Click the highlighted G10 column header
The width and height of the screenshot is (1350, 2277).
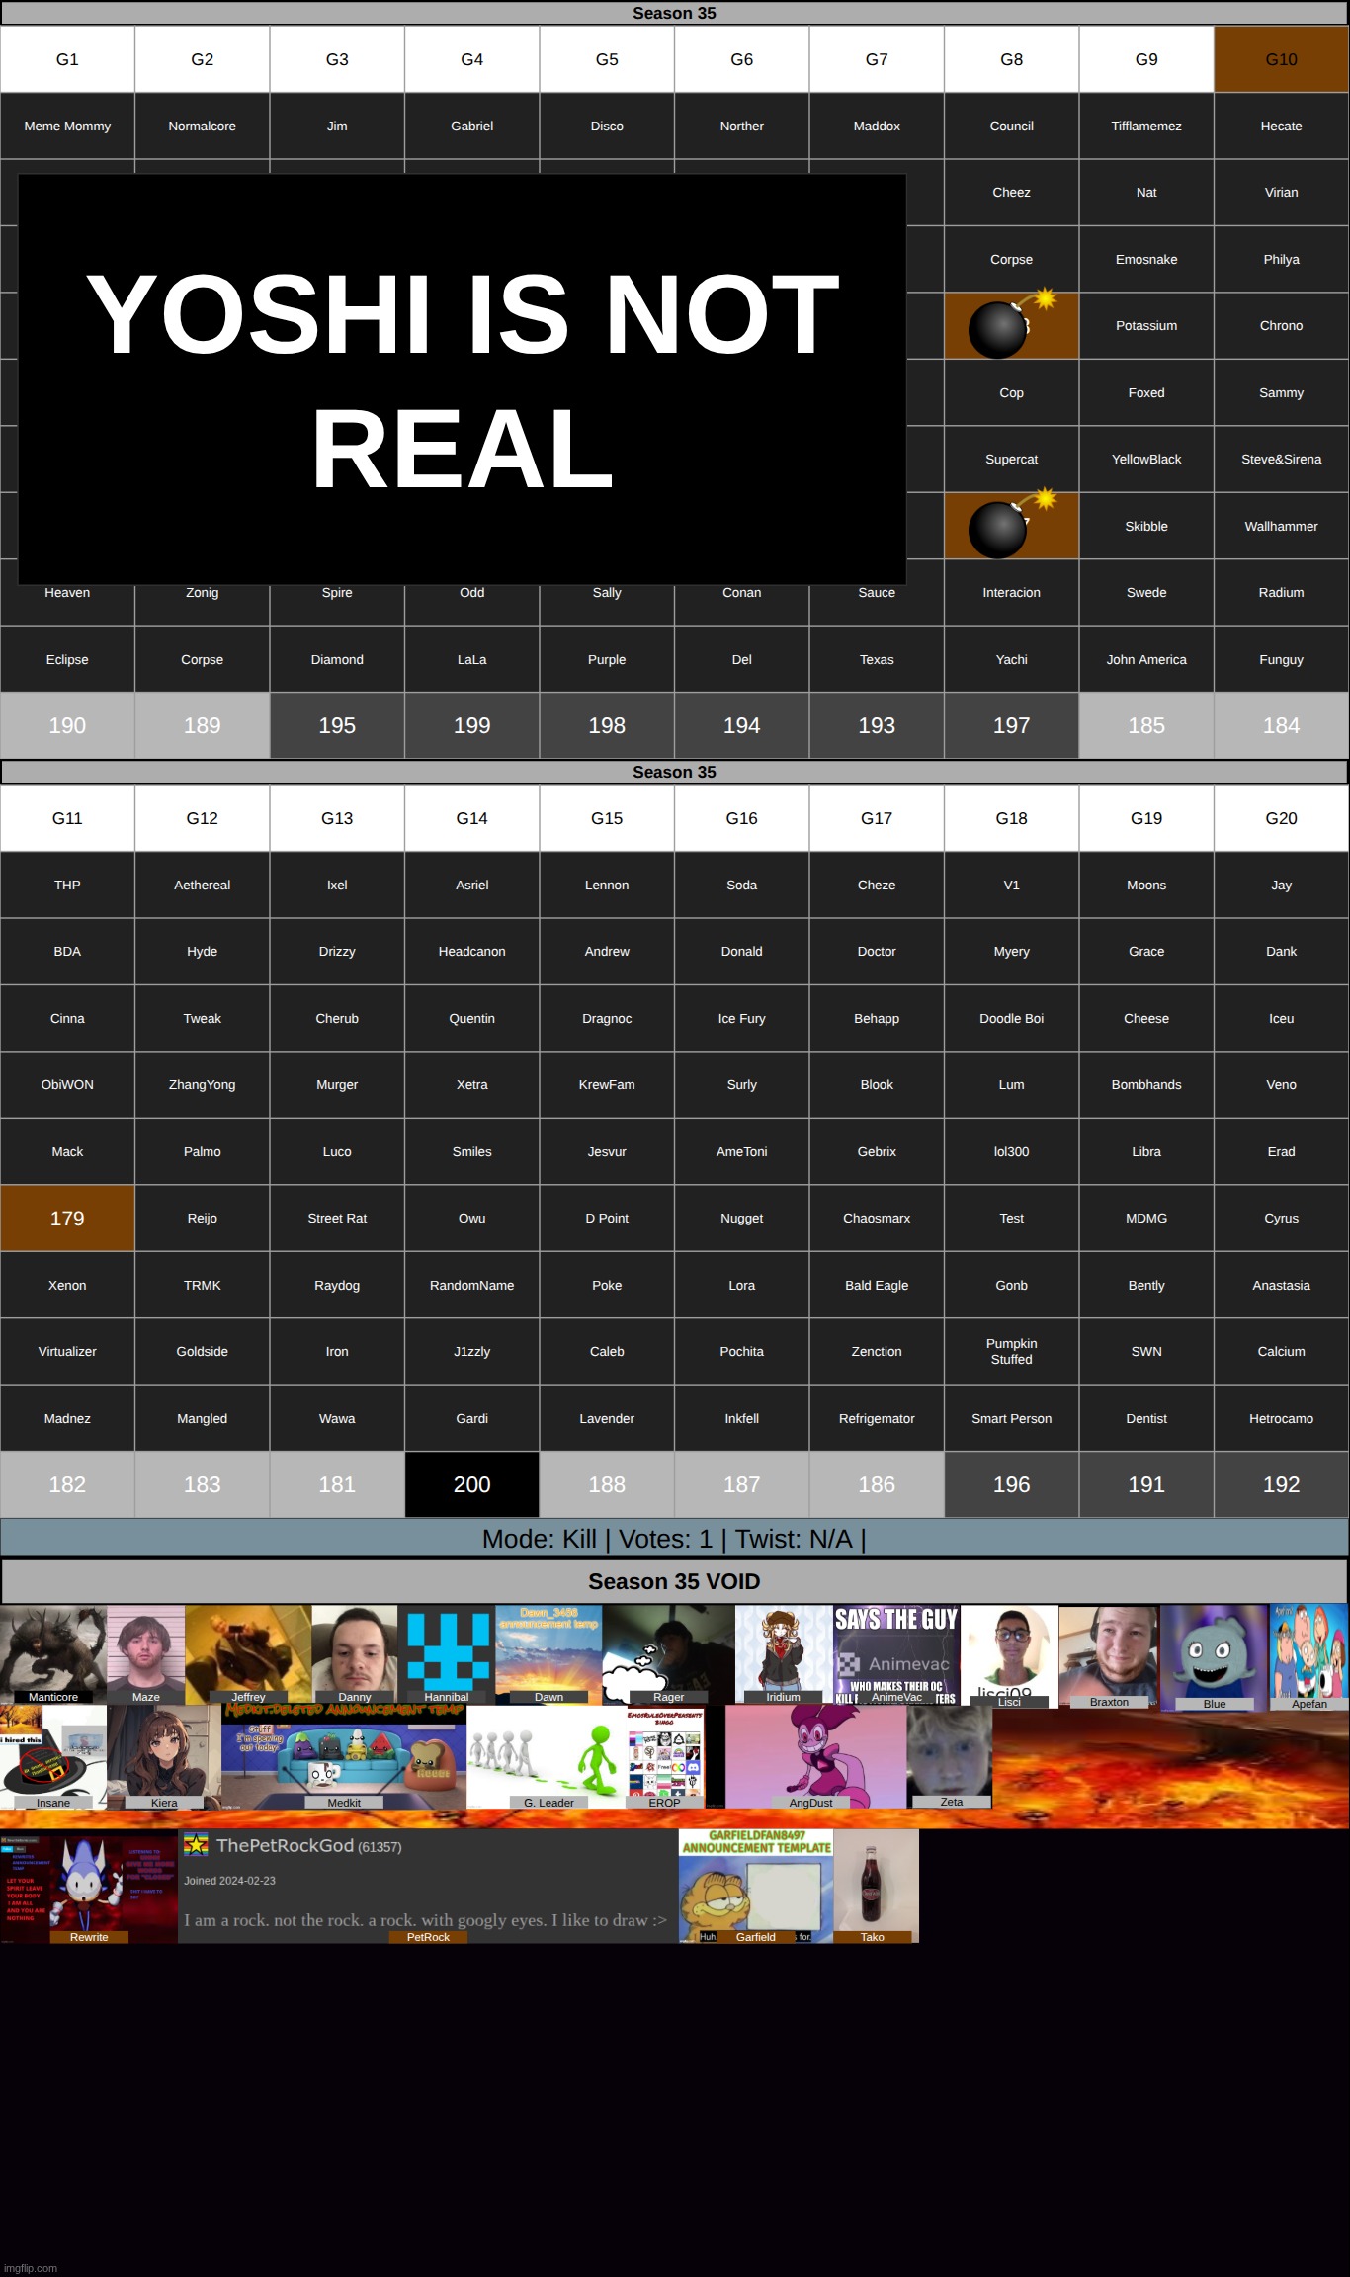click(1281, 59)
